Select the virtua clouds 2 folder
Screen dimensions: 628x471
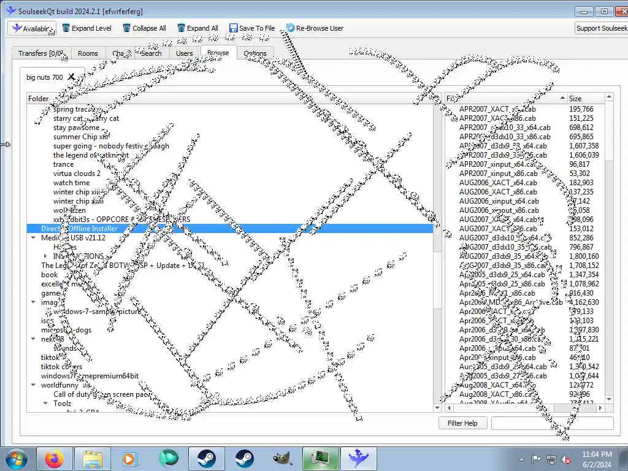point(77,174)
